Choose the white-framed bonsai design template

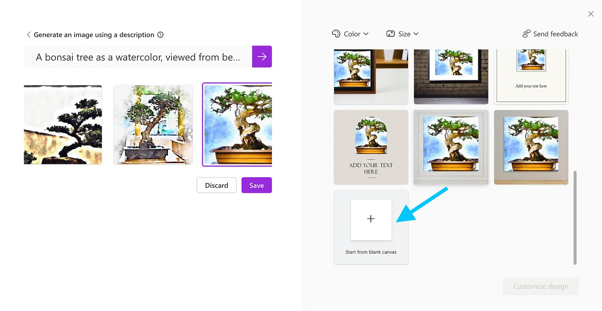(x=451, y=147)
